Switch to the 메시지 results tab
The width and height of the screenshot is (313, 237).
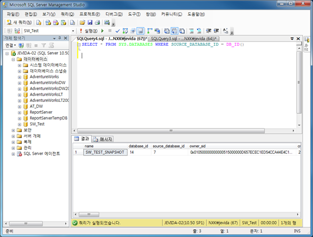point(103,139)
